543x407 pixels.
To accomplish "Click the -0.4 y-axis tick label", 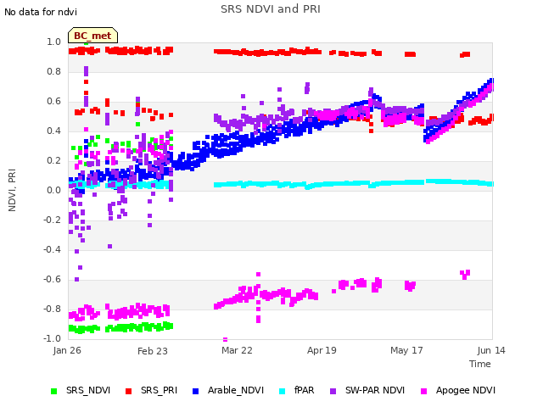I will tap(53, 249).
